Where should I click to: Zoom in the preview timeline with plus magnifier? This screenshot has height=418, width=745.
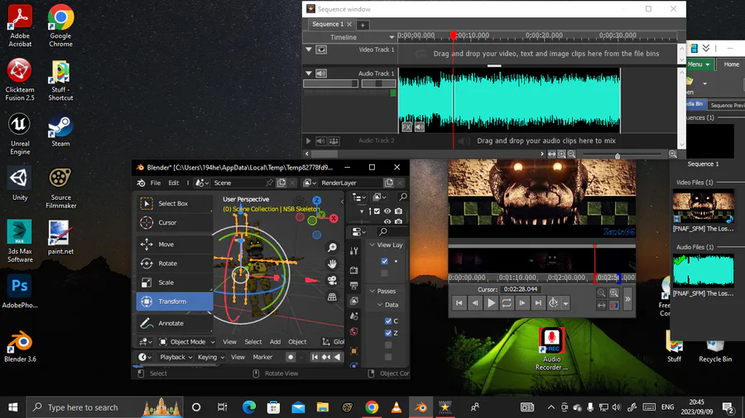tap(614, 293)
